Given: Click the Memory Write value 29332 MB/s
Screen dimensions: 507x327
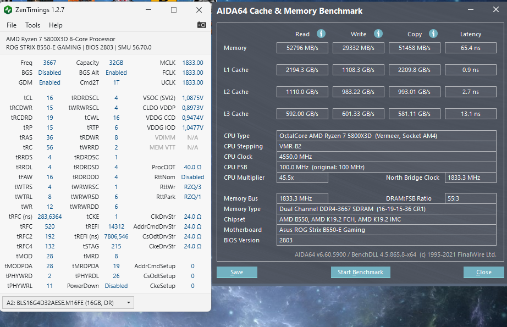Looking at the screenshot, I should coord(359,48).
